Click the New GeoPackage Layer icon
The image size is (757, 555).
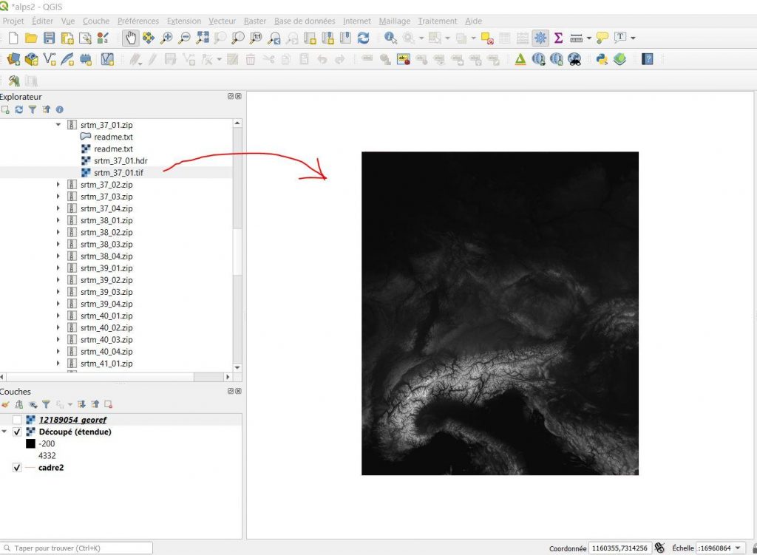[31, 59]
